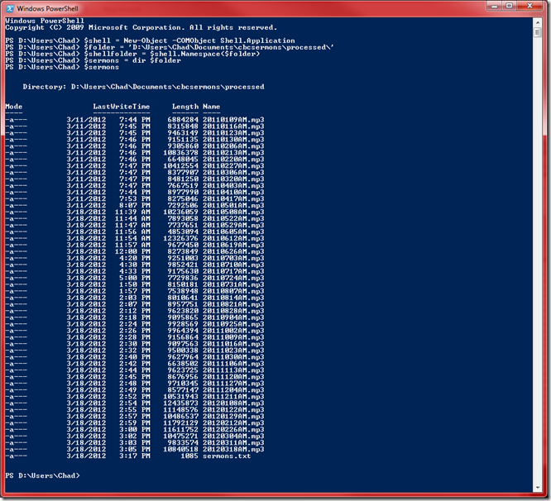Click file name 20110403AM.mp3
The width and height of the screenshot is (551, 501).
pyautogui.click(x=233, y=185)
